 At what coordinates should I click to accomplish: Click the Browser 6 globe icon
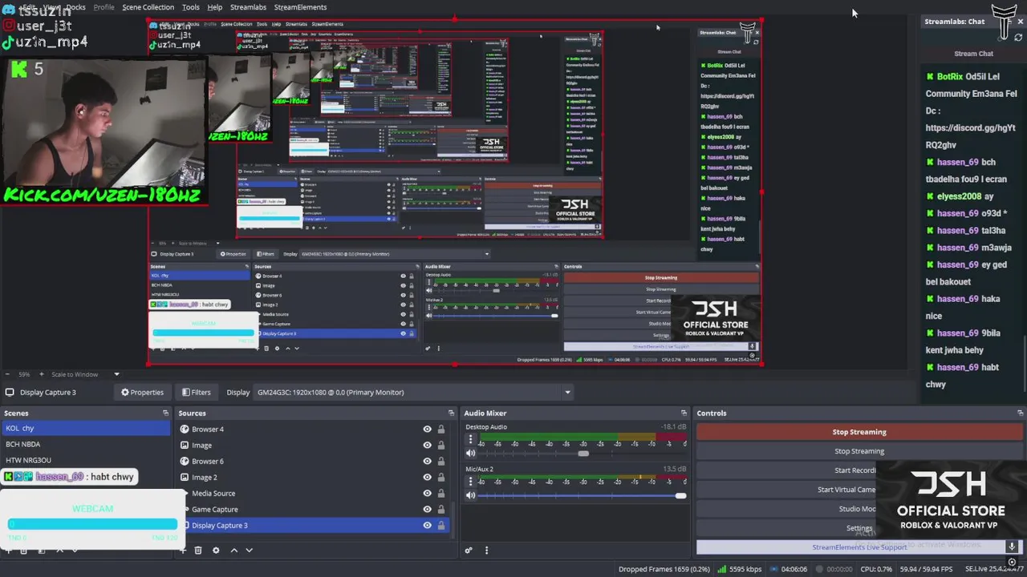click(185, 461)
